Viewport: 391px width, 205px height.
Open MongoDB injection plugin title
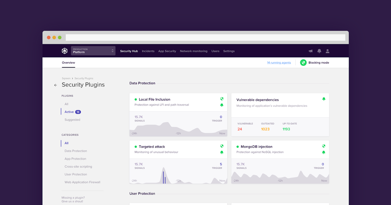[256, 147]
